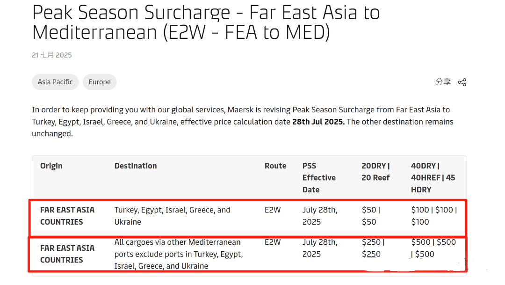
Task: Click the $100 | $100 | $100 surcharge cell
Action: click(x=433, y=216)
